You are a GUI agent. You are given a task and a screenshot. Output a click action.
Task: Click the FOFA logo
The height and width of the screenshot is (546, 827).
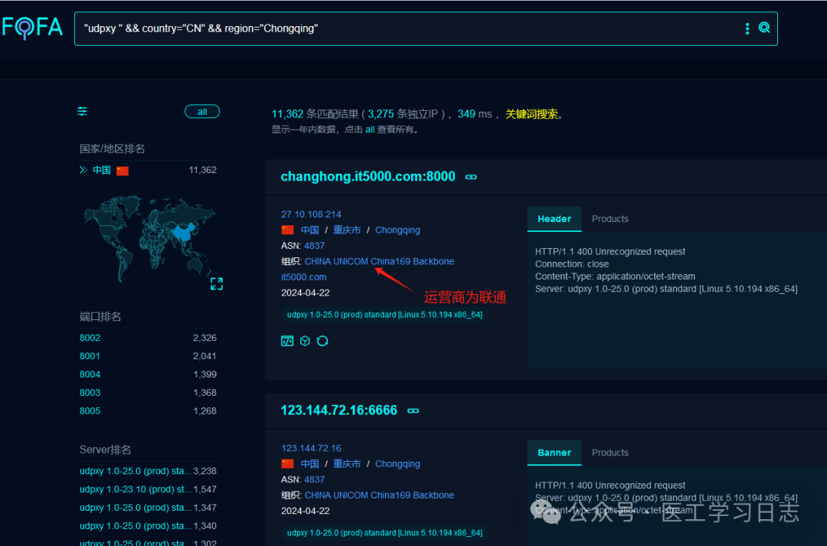click(32, 28)
